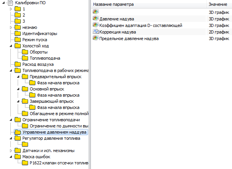This screenshot has height=169, width=232.
Task: Click the folder icon next to Идентификаторы
Action: click(x=17, y=33)
